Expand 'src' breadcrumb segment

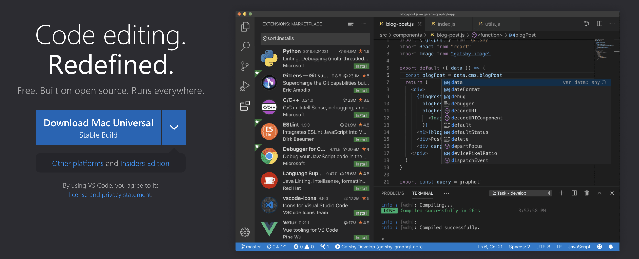click(383, 35)
